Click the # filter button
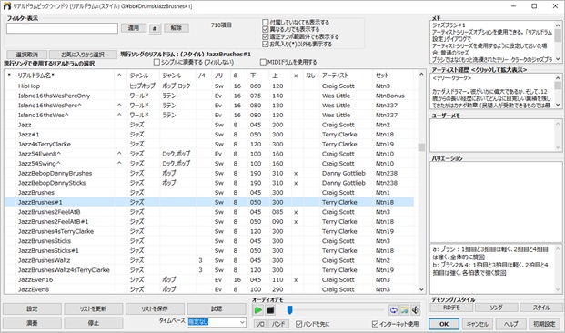Viewport: 565px width, 333px height. coord(155,28)
